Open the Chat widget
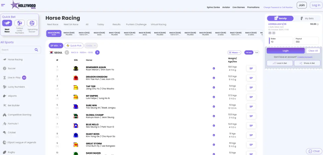 (x=314, y=151)
